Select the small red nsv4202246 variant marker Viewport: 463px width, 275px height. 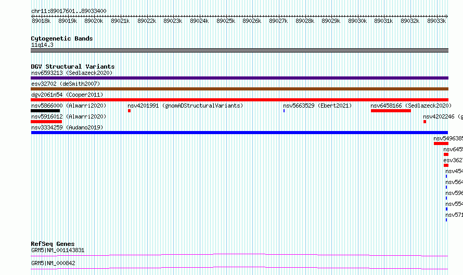425,122
